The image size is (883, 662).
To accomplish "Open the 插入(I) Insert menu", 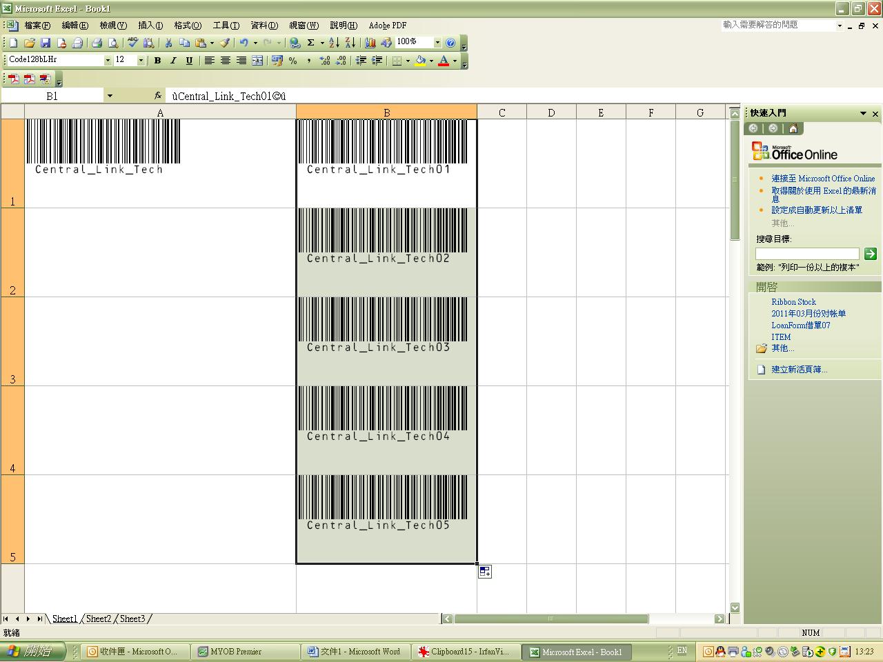I will click(150, 26).
